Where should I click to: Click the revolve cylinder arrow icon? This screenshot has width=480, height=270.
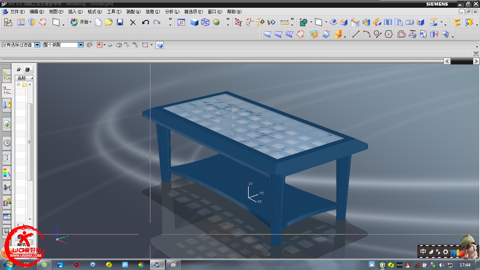(434, 34)
